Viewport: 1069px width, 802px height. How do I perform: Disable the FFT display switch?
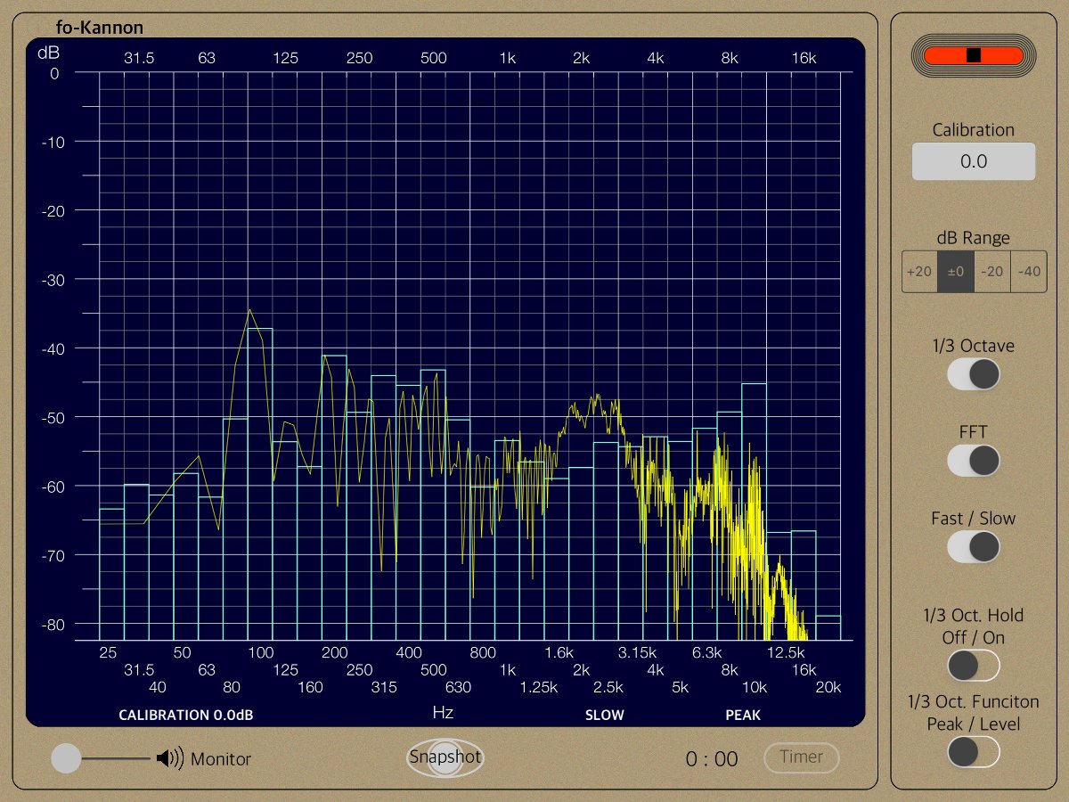[x=973, y=461]
